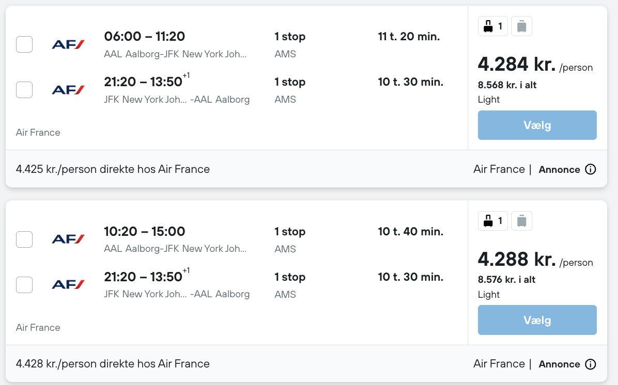Click the 1 stop AMS detail of the 06:00 flight
This screenshot has height=385, width=618.
290,45
